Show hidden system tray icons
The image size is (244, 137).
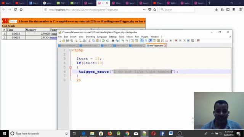212,134
